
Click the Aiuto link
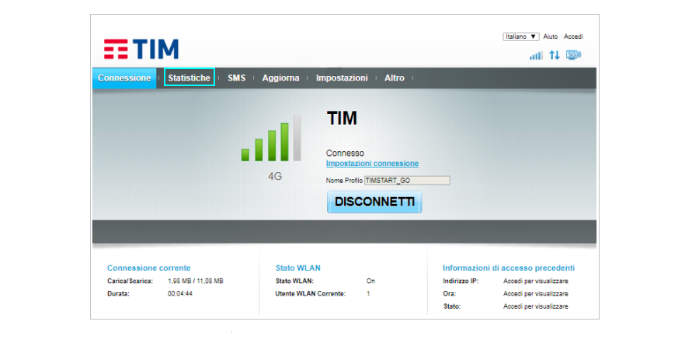(551, 36)
